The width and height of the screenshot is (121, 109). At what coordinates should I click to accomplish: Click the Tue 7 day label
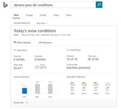(107, 93)
